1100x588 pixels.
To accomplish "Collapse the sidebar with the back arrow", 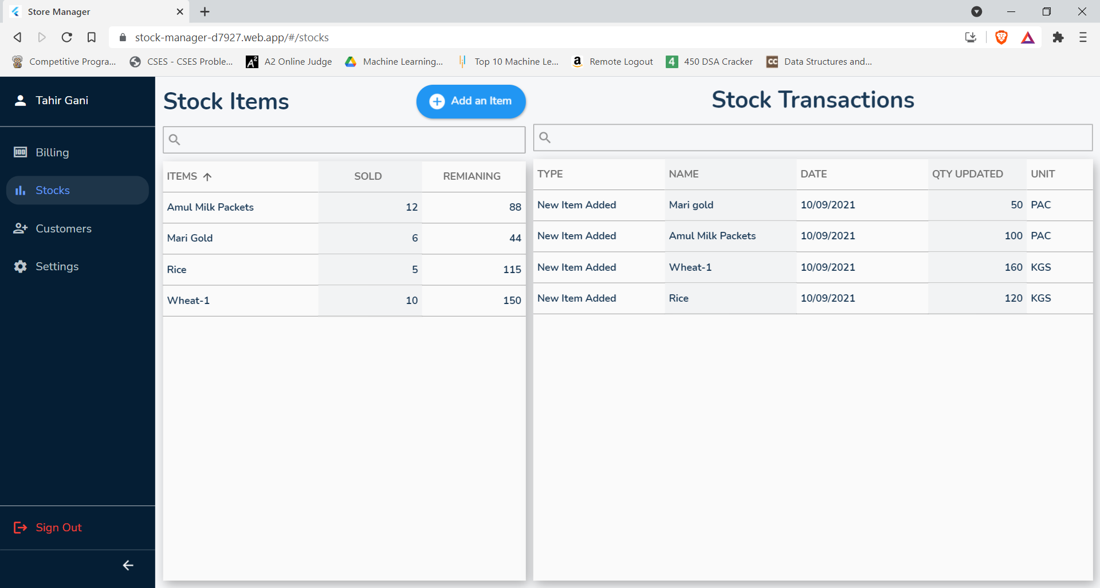I will click(128, 566).
